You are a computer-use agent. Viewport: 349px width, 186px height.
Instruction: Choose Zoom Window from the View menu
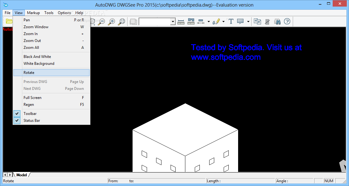(x=52, y=27)
